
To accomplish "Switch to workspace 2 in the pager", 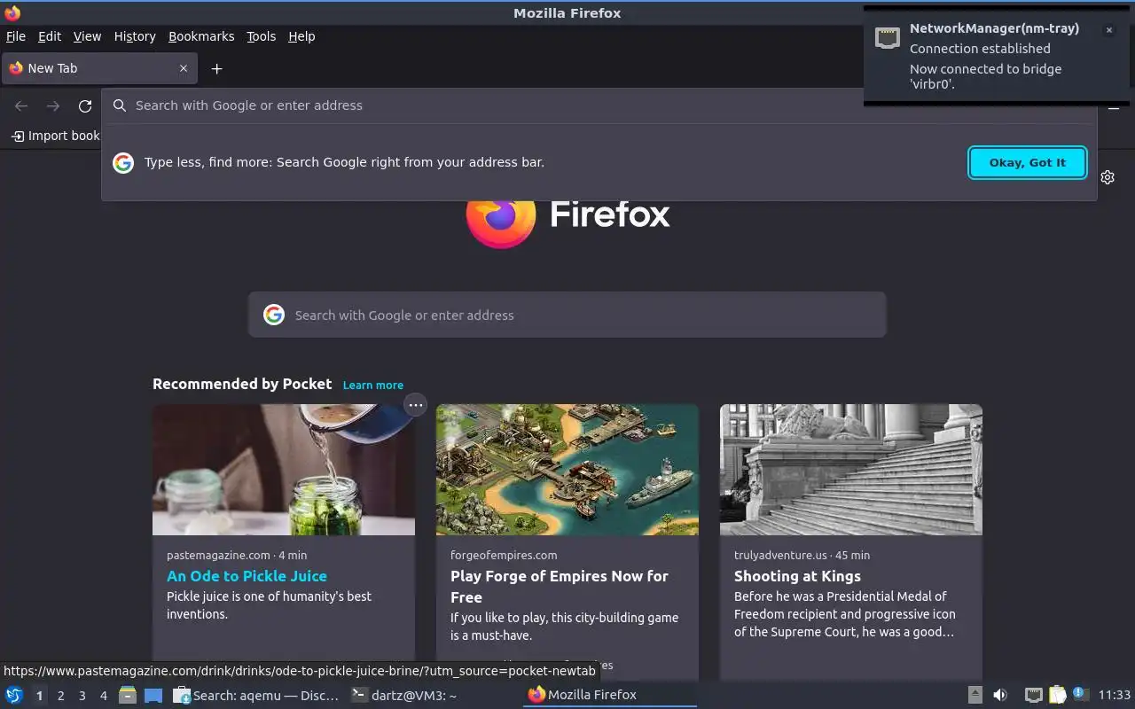I will coord(60,696).
